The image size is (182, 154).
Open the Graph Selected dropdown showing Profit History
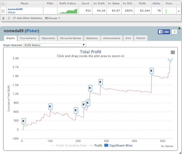[55, 45]
